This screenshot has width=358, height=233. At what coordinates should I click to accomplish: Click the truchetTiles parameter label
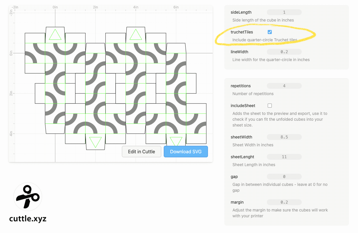[242, 32]
